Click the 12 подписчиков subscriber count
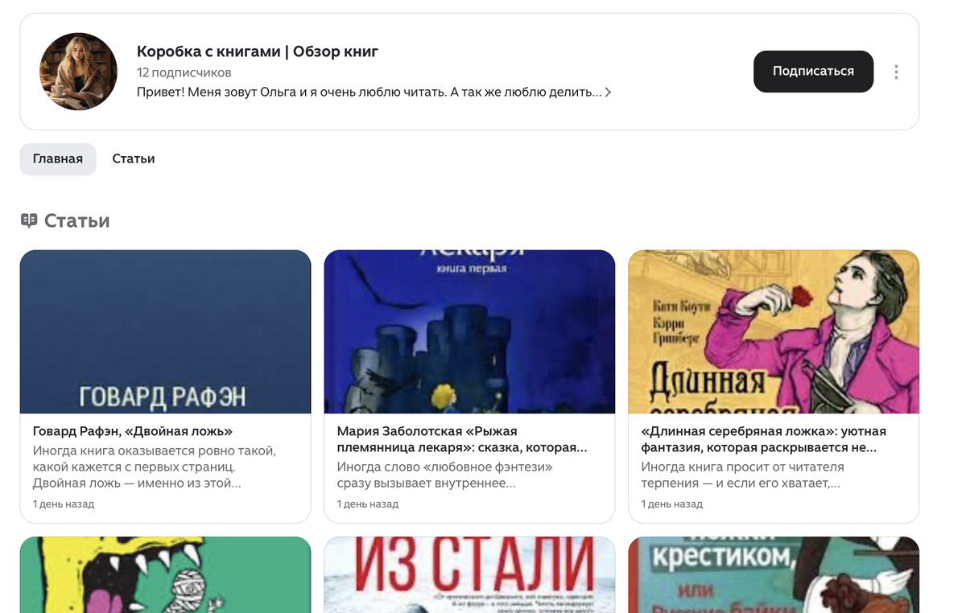The width and height of the screenshot is (966, 613). click(184, 73)
